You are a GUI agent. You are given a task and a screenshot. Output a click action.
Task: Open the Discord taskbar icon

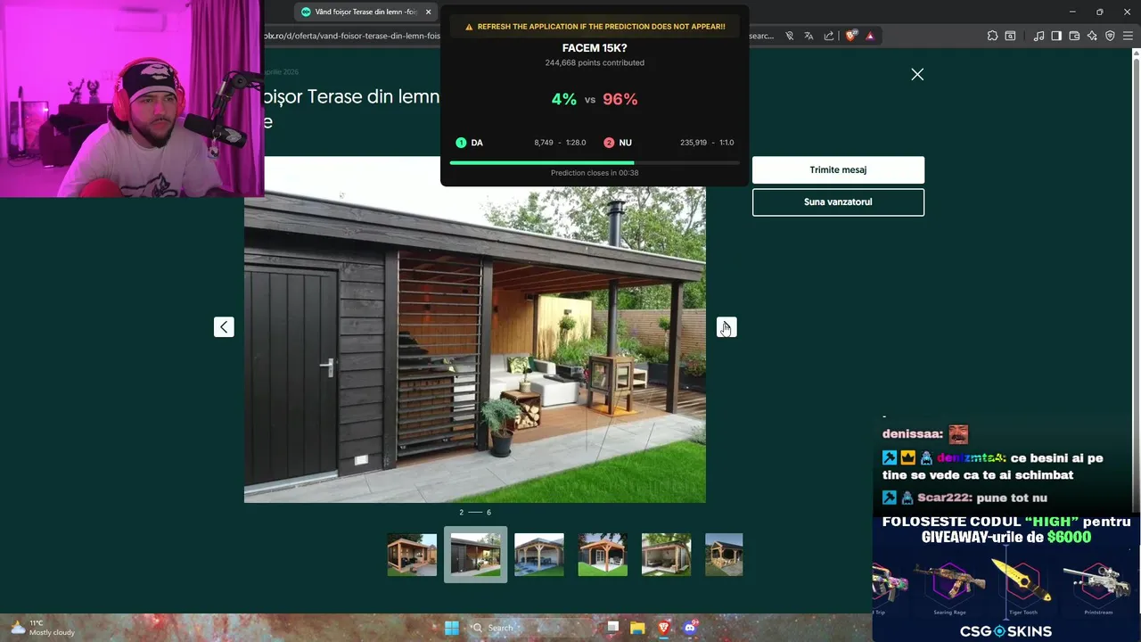(690, 628)
